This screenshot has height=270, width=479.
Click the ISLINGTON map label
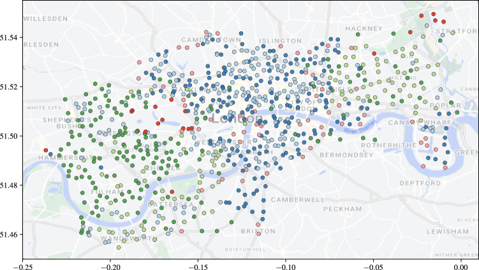tap(281, 41)
